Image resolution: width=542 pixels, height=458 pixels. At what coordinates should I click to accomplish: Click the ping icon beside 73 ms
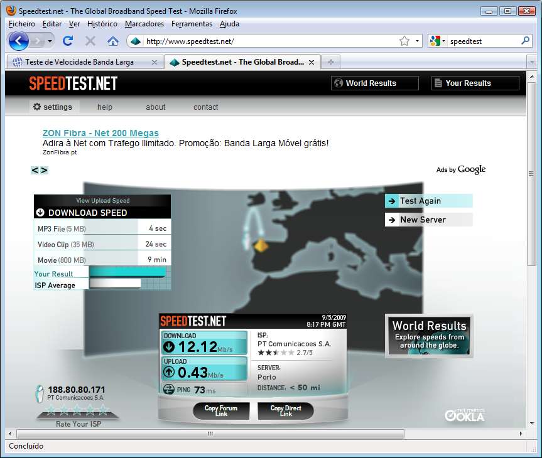tap(169, 390)
